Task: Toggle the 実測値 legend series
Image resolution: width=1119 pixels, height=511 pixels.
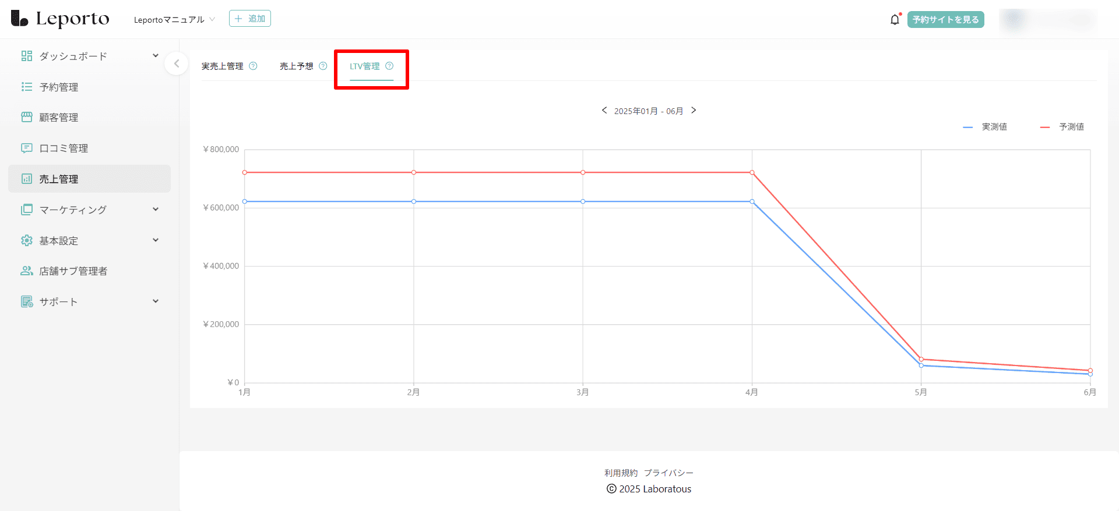Action: [x=986, y=127]
